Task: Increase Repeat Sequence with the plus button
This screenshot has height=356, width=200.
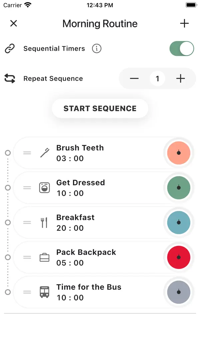Action: coord(181,78)
